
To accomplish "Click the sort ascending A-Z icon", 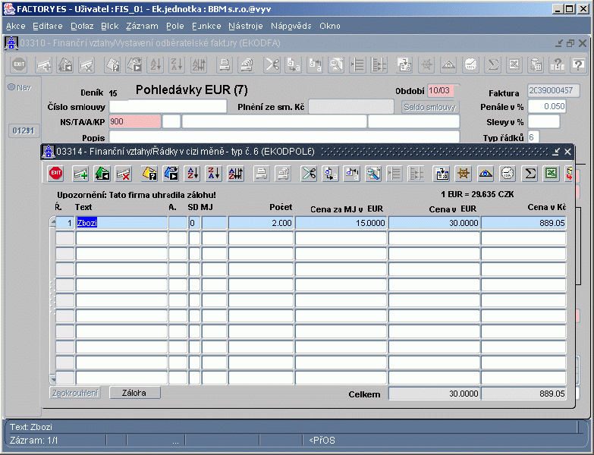I will pos(193,174).
